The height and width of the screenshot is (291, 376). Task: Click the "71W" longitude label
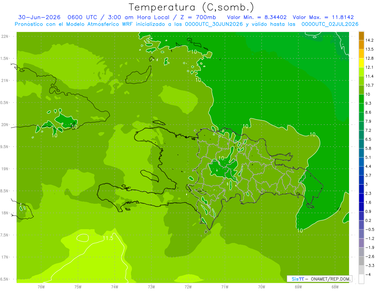225,287
